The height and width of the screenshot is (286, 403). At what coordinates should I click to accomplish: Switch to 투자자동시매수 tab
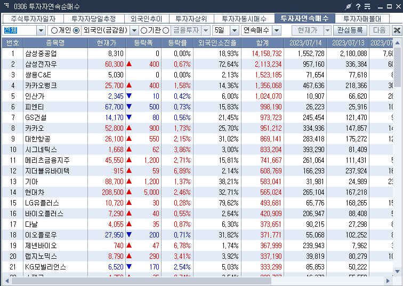pyautogui.click(x=244, y=19)
